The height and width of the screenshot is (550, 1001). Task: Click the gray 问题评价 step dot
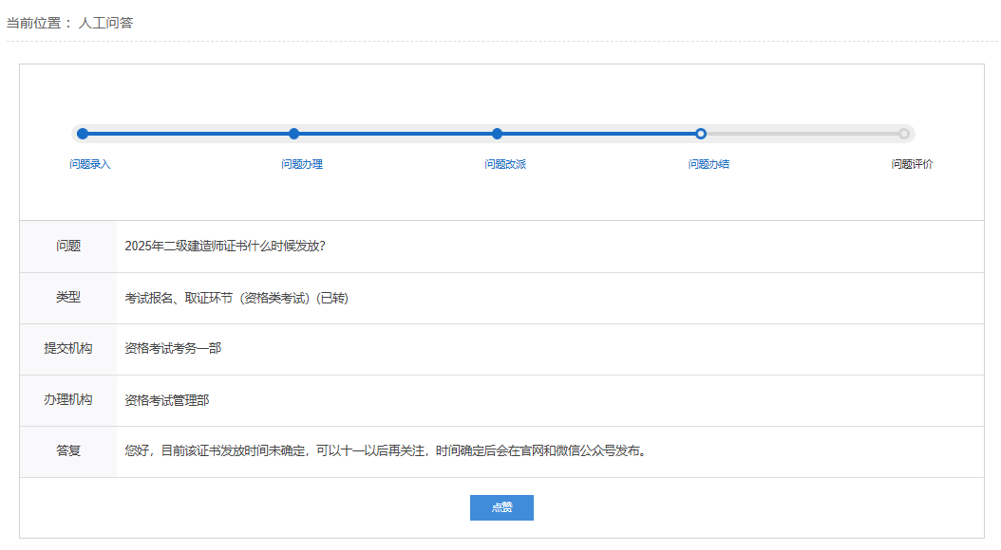click(904, 134)
